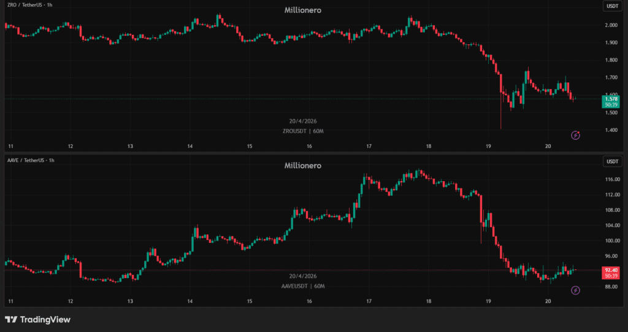The height and width of the screenshot is (332, 628).
Task: Open the USDT currency dropdown on AAVE chart
Action: tap(612, 161)
